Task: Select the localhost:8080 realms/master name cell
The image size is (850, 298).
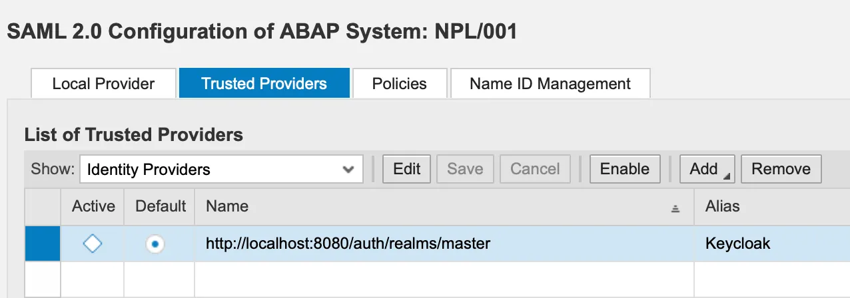Action: [348, 244]
